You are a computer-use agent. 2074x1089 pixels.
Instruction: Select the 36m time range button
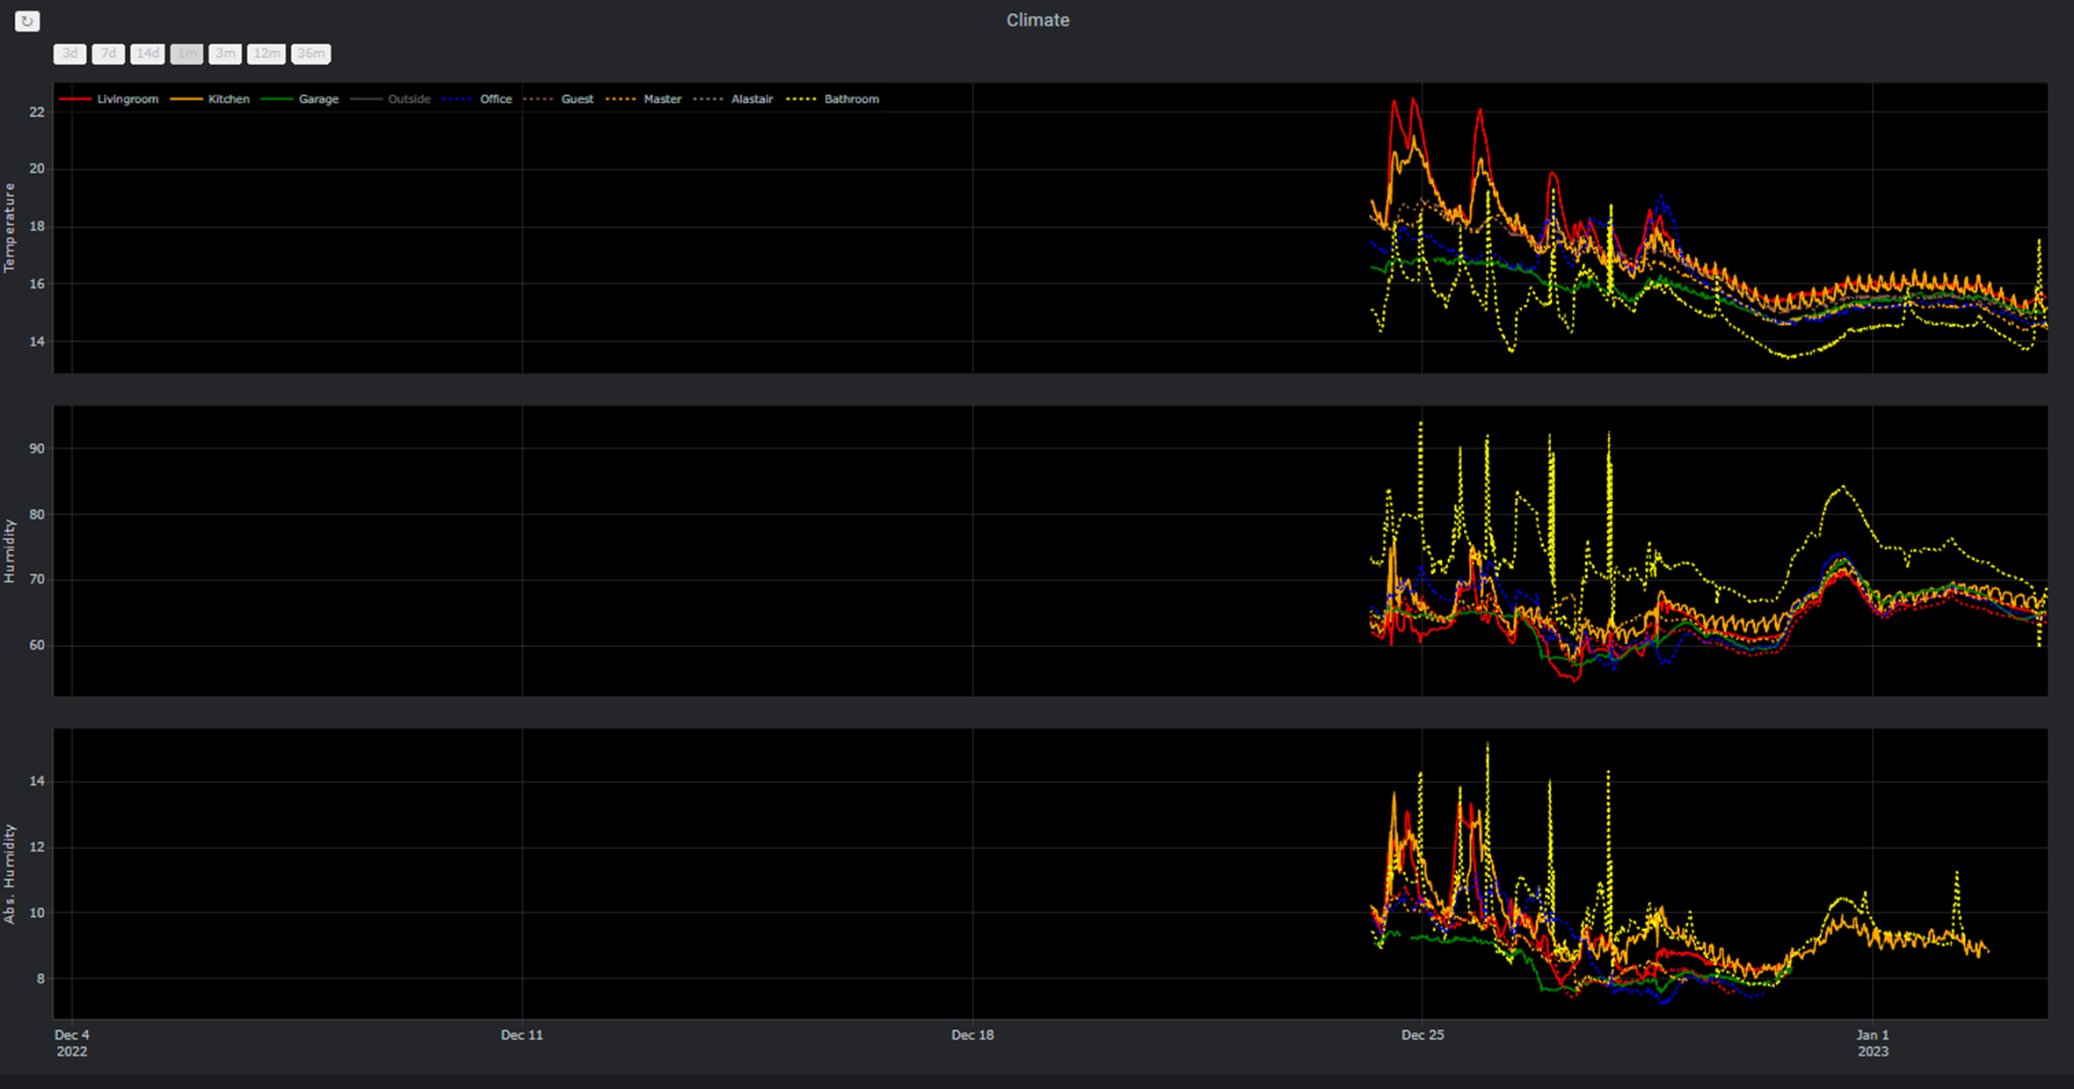coord(310,54)
